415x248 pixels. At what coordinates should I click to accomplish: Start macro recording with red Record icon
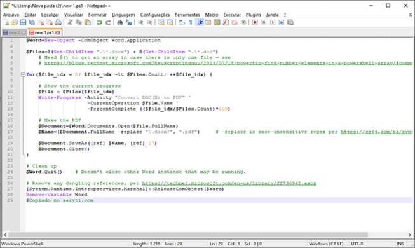point(255,22)
